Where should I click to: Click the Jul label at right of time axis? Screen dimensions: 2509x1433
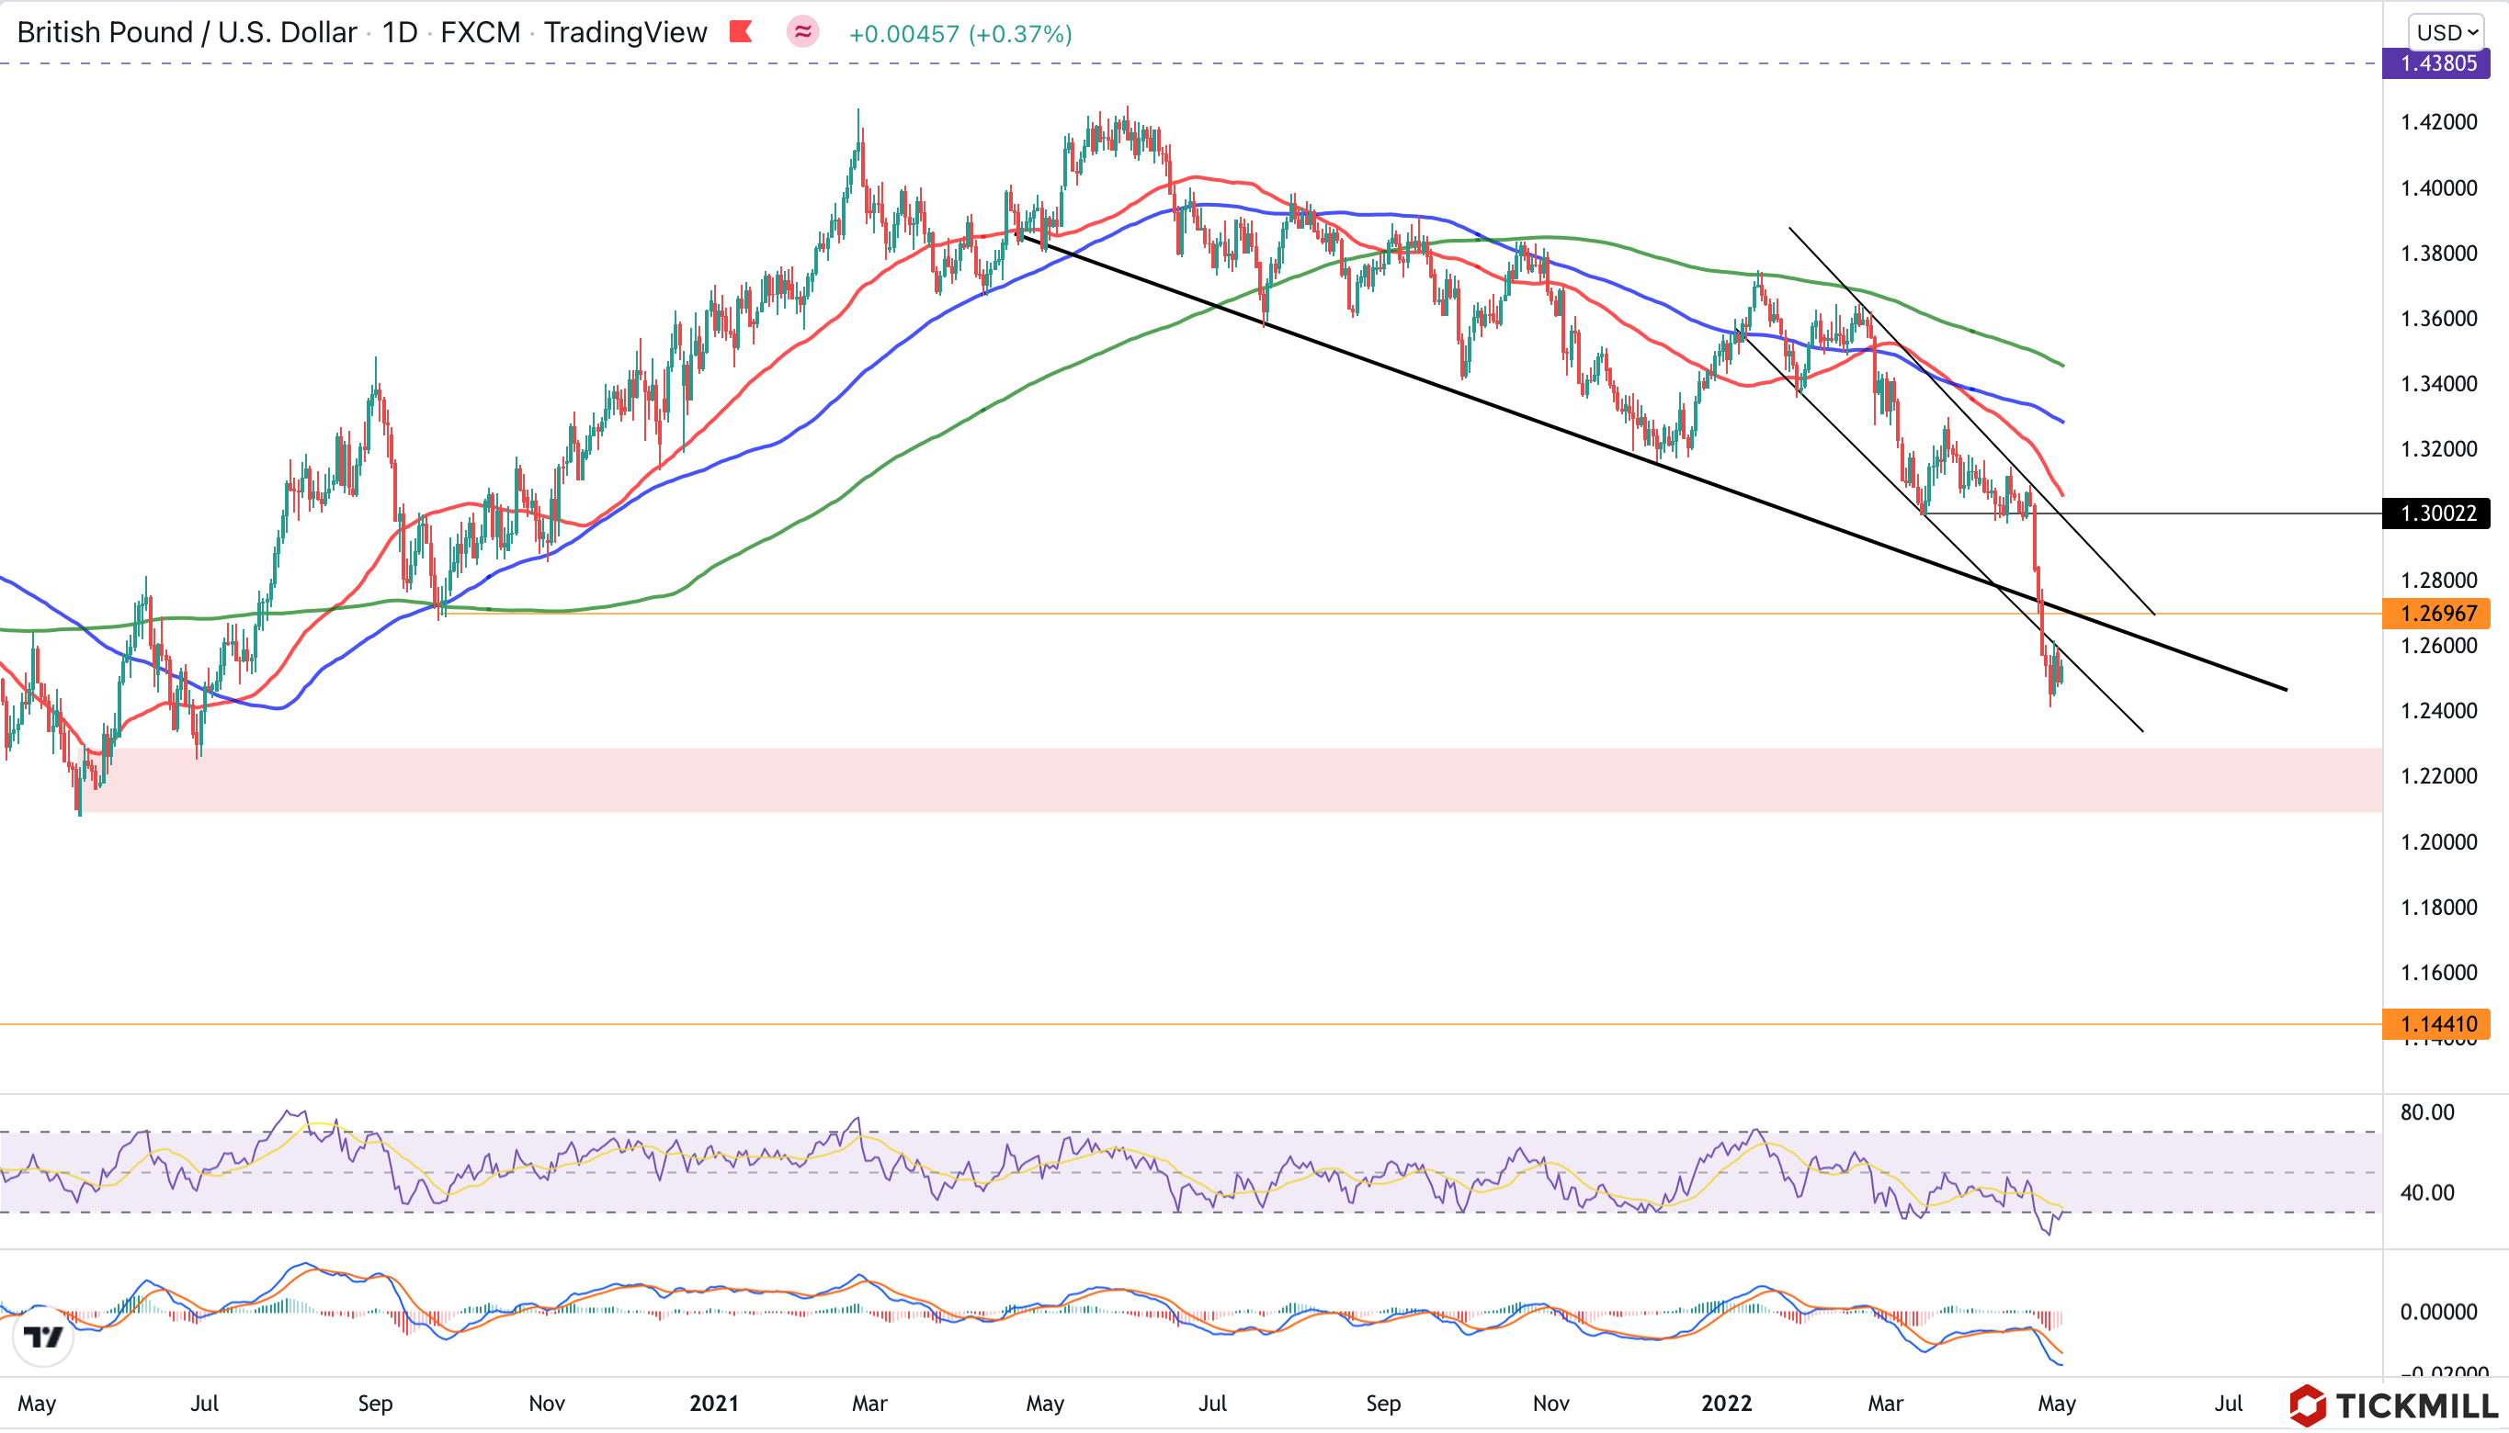click(x=2229, y=1404)
